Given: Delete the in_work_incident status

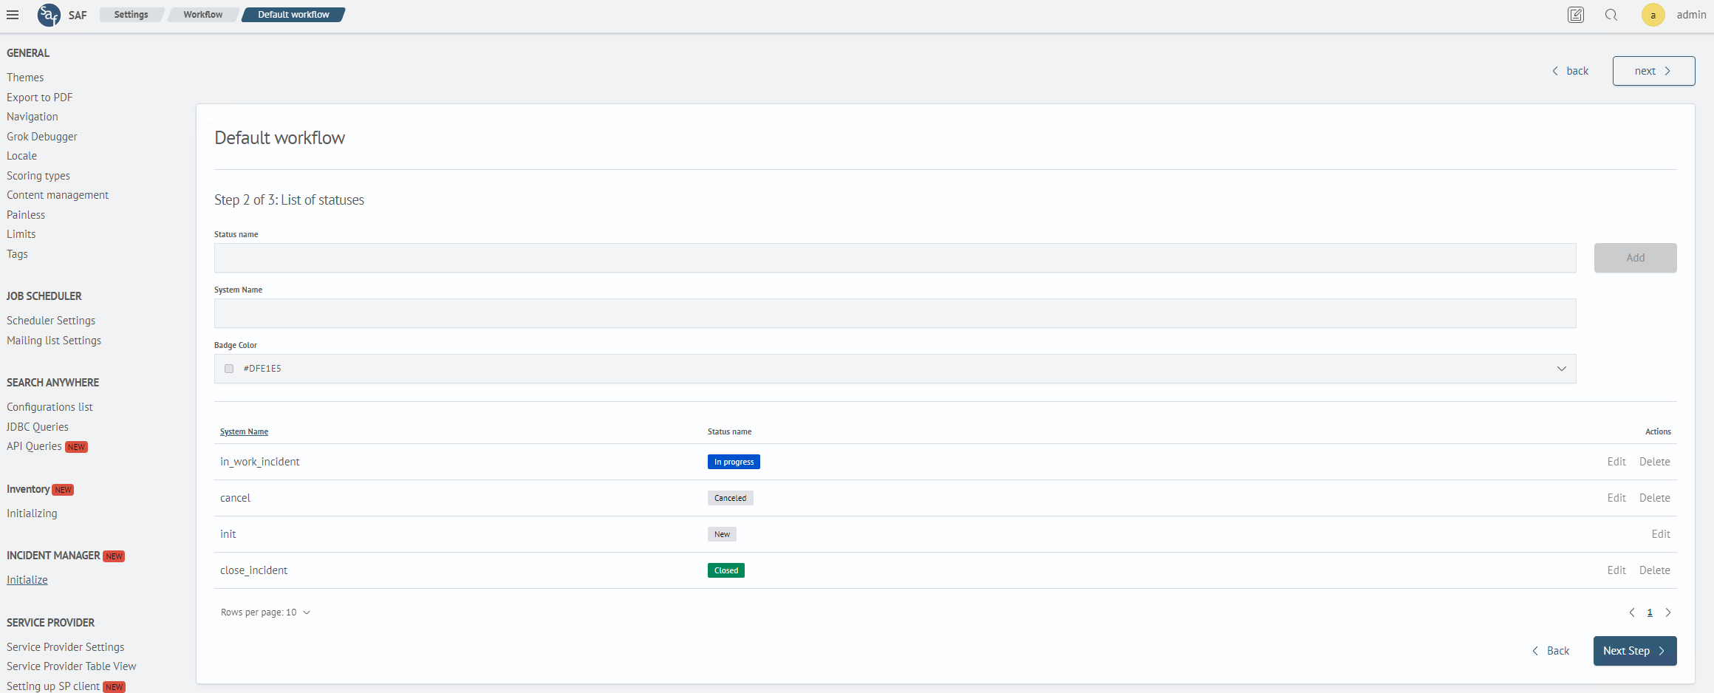Looking at the screenshot, I should click(x=1655, y=462).
